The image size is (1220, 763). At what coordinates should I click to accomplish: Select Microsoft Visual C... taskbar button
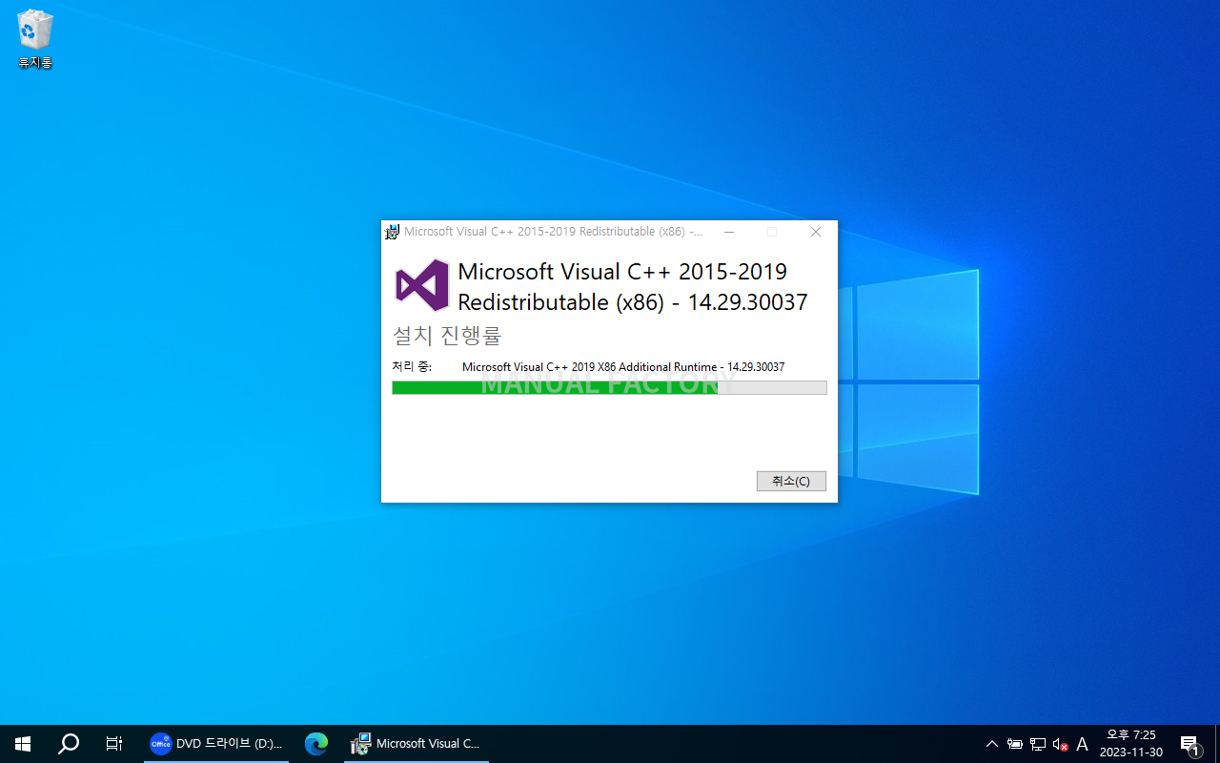pyautogui.click(x=417, y=744)
